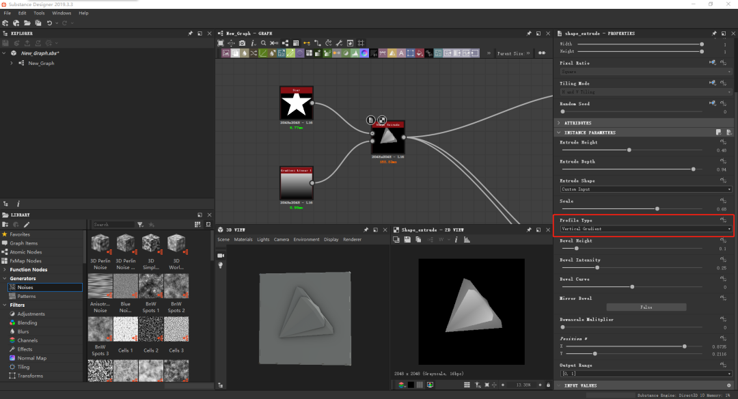The width and height of the screenshot is (738, 399).
Task: Click the Library search field
Action: click(113, 224)
